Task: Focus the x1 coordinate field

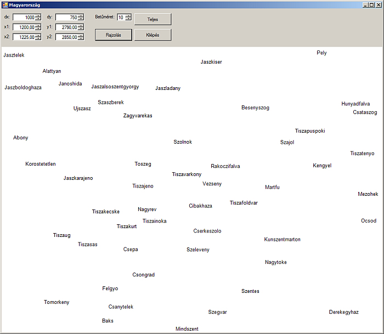Action: coord(24,27)
